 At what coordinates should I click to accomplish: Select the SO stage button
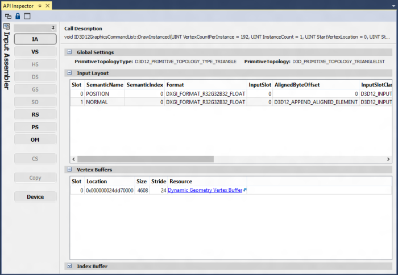(35, 102)
